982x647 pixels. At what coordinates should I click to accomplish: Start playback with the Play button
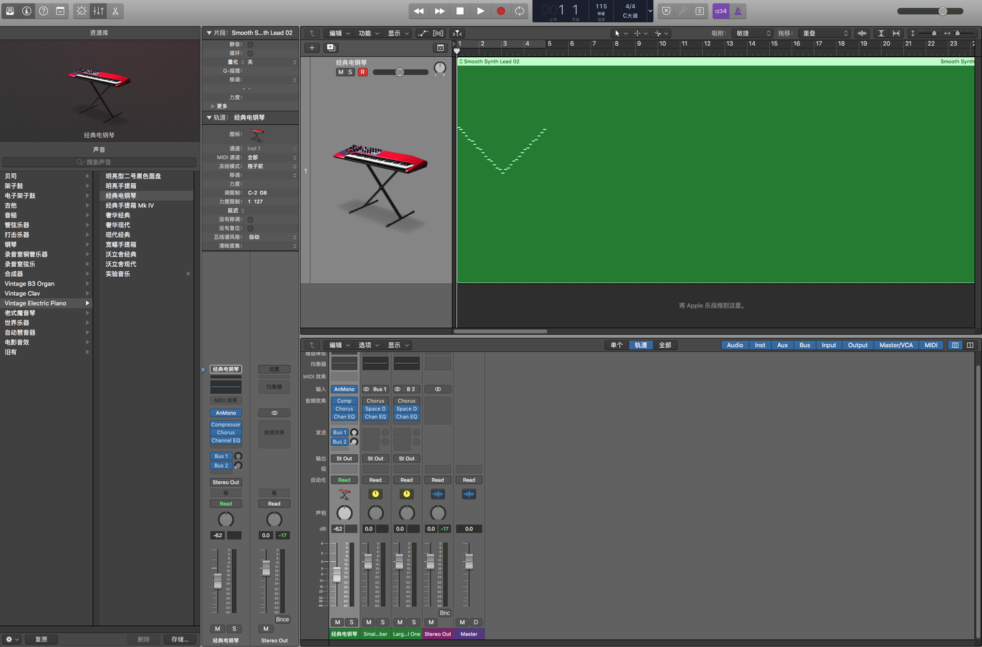[x=481, y=11]
